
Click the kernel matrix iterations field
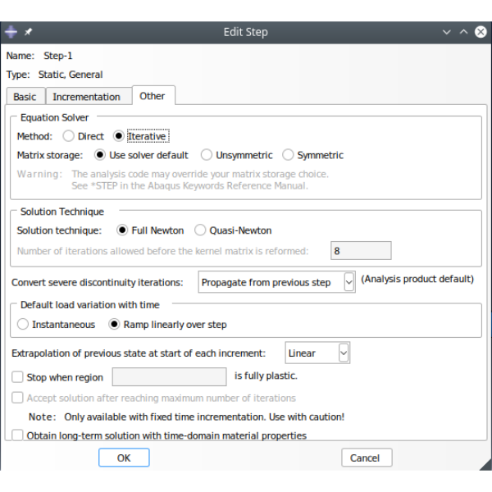pos(361,251)
